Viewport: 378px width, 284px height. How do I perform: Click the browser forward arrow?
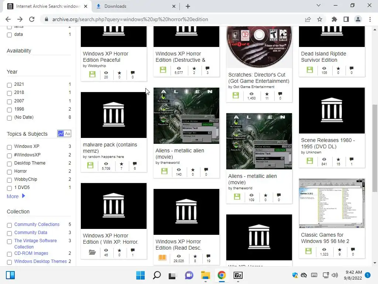pos(20,19)
